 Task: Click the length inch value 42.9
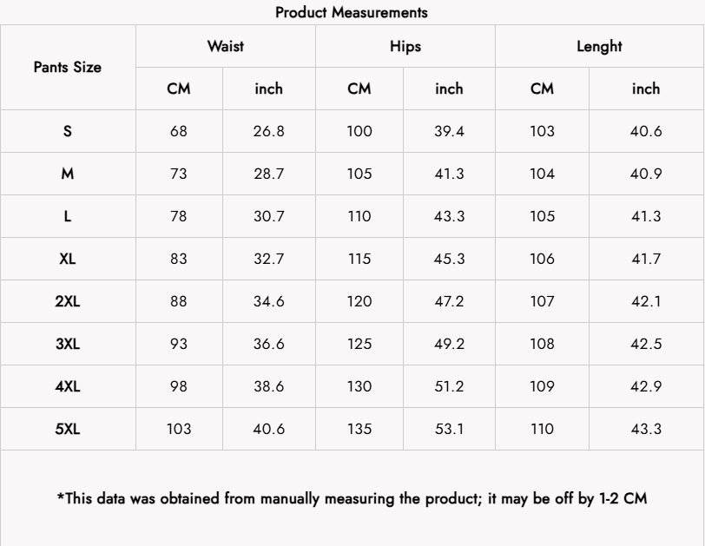pyautogui.click(x=646, y=386)
